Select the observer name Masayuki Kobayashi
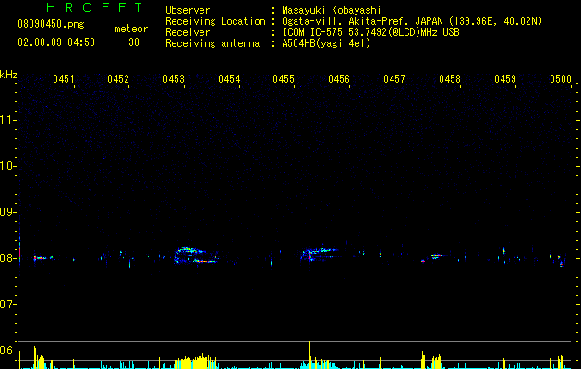The width and height of the screenshot is (581, 369). pyautogui.click(x=332, y=10)
